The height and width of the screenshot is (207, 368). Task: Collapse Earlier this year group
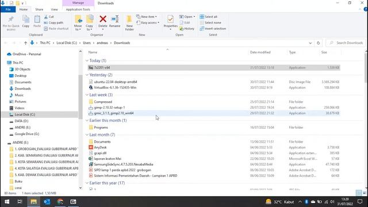click(87, 183)
